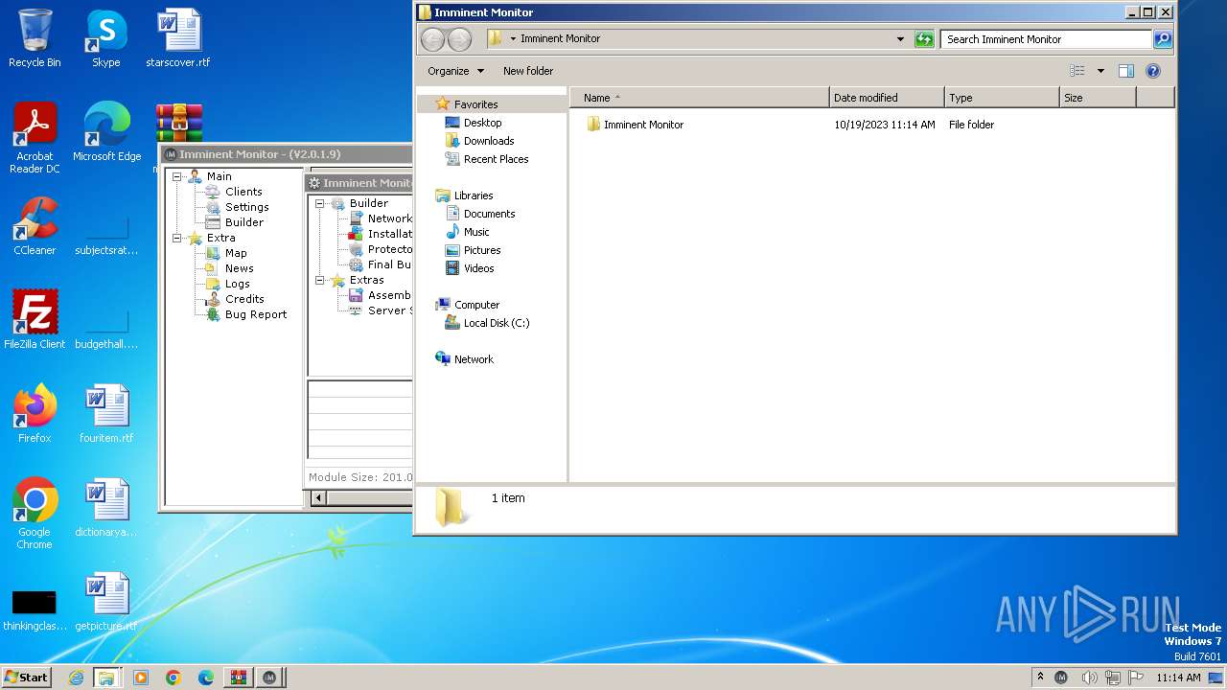
Task: Open Clients in Imminent Monitor tree
Action: pos(243,192)
